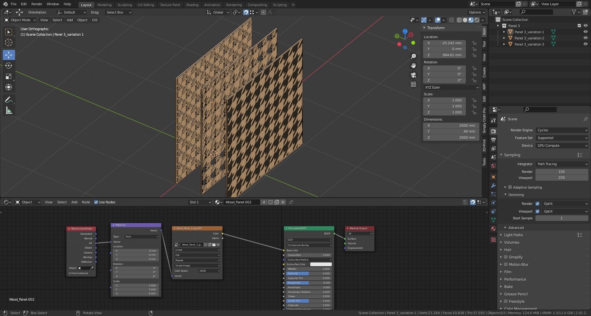Hide Panel 3_variation 2 in outliner
The height and width of the screenshot is (316, 591).
pyautogui.click(x=585, y=38)
